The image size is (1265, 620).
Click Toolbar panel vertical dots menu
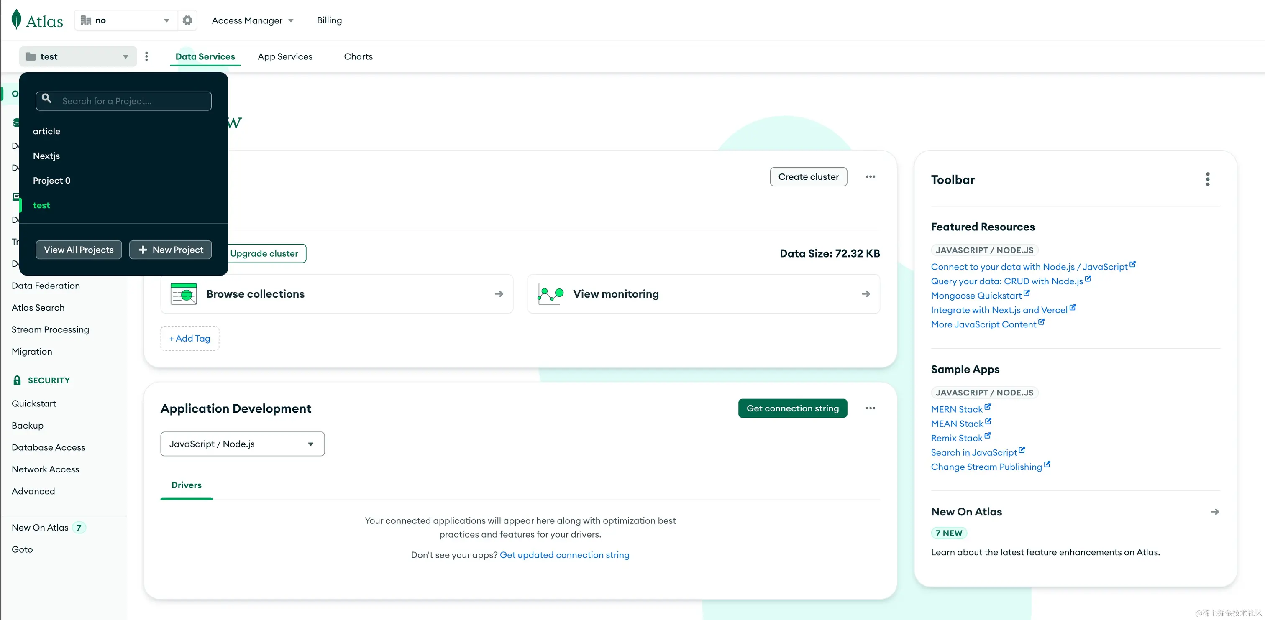coord(1207,179)
